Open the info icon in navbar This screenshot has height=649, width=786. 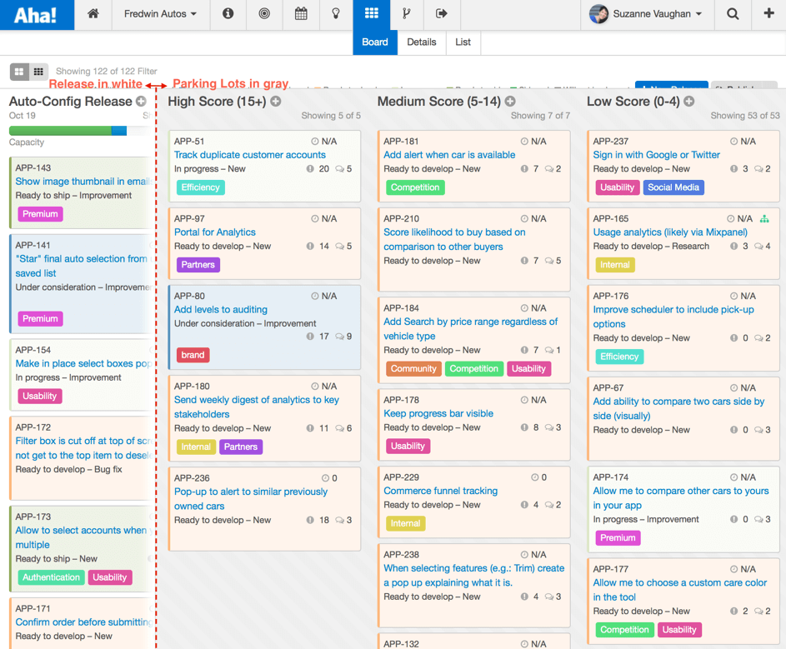pos(228,14)
